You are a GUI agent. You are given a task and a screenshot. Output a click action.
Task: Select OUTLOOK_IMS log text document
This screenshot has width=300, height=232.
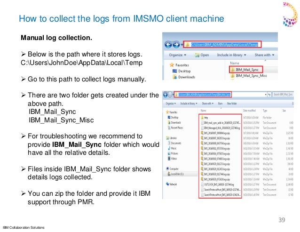point(217,184)
